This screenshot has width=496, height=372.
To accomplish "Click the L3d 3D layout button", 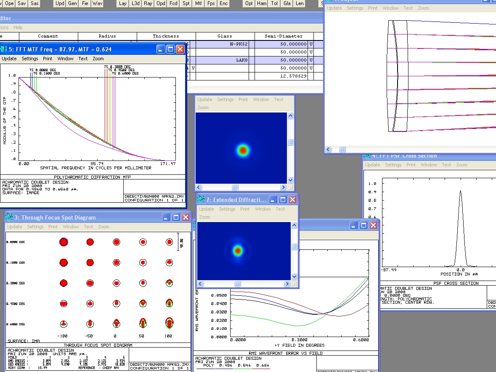I will (x=135, y=3).
